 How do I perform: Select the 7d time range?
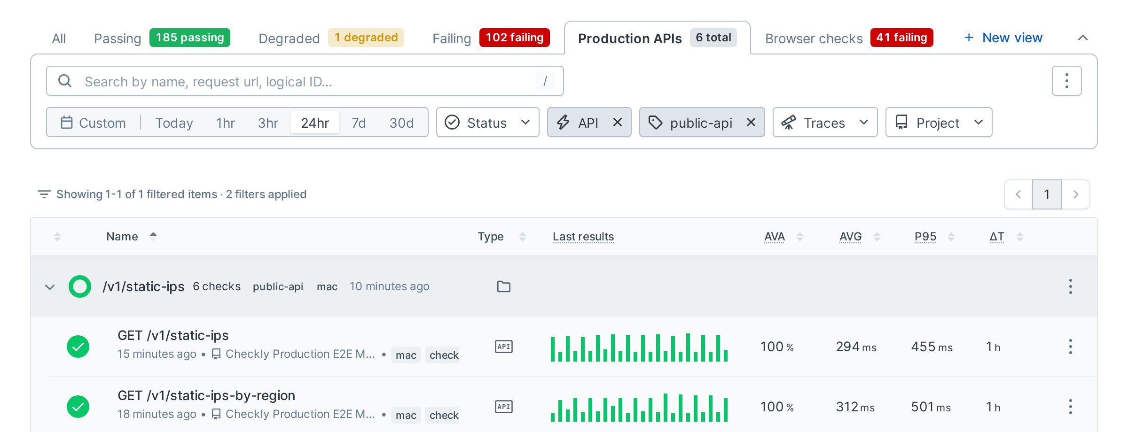359,123
